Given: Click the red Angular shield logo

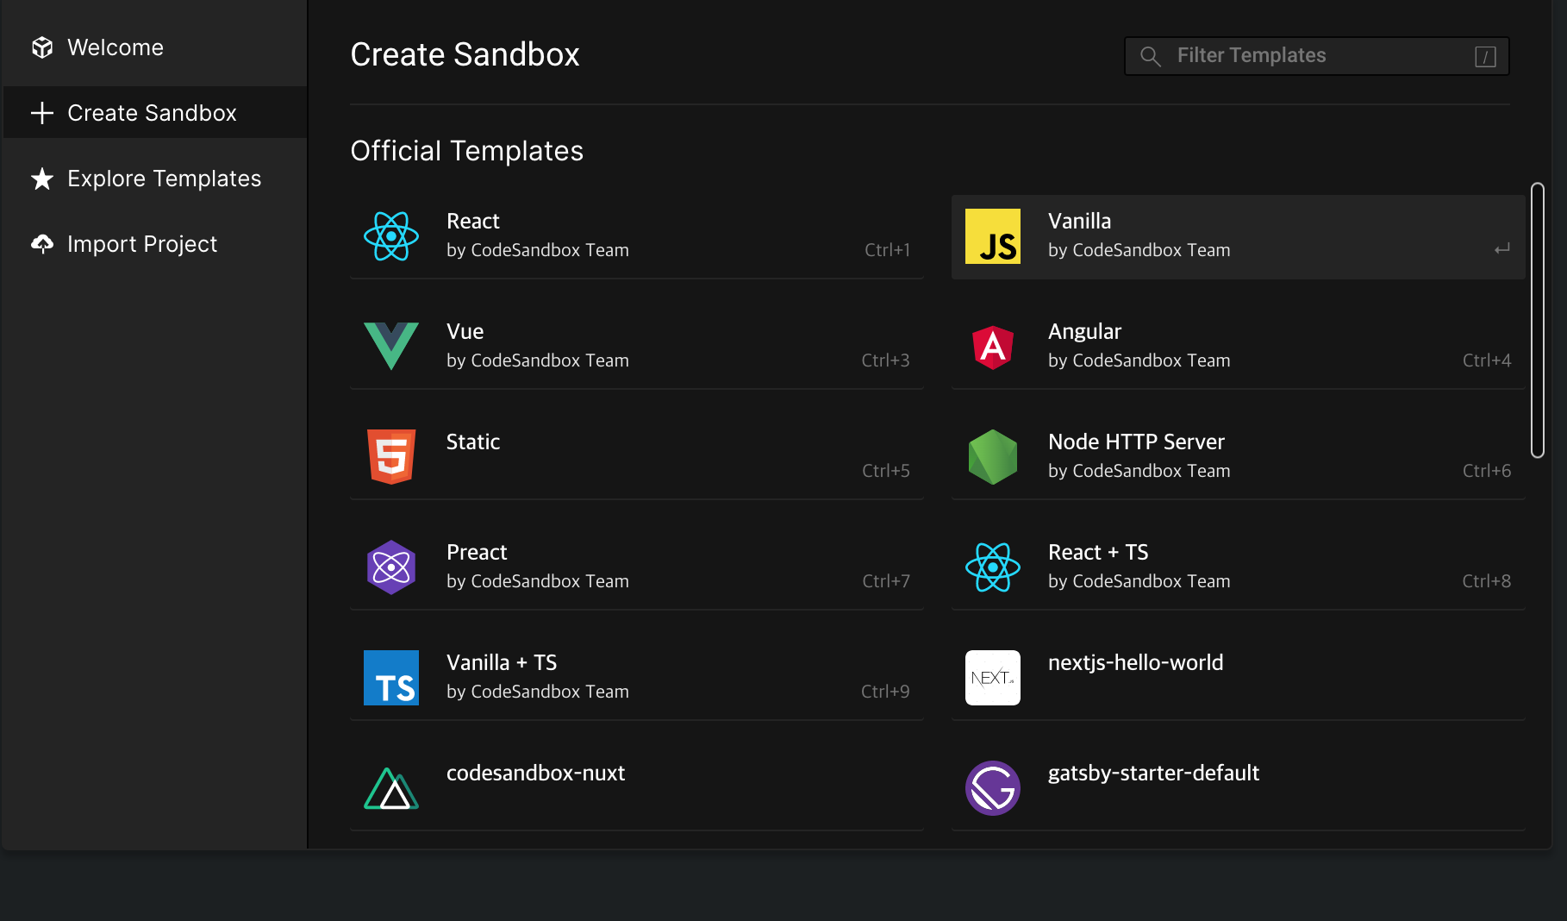Looking at the screenshot, I should 993,347.
